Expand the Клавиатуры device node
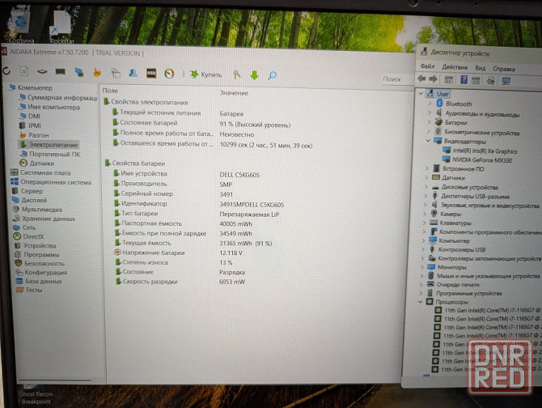This screenshot has width=542, height=408. click(425, 223)
